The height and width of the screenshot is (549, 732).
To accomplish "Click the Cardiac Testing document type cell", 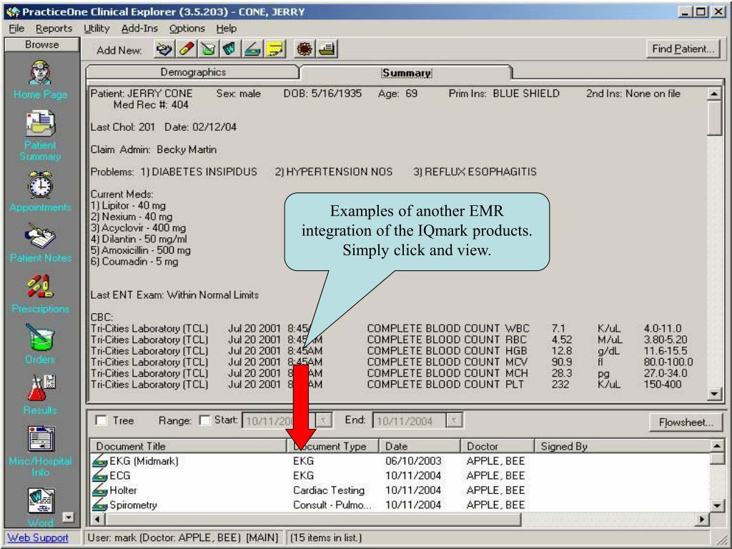I will pos(329,490).
